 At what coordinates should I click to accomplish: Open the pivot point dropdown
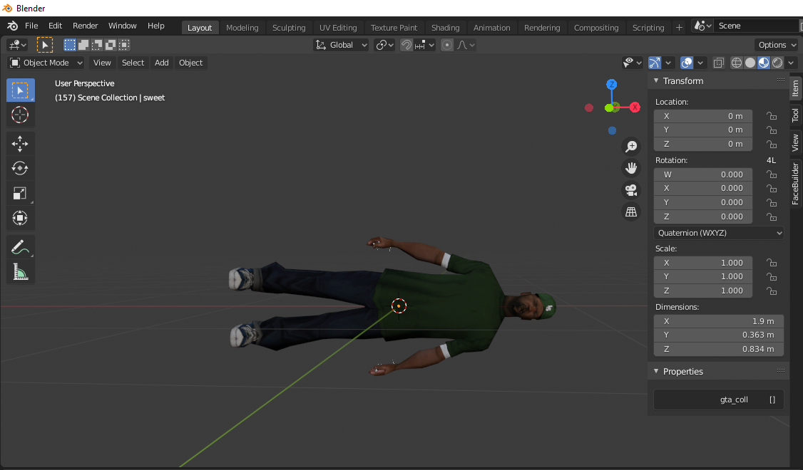pyautogui.click(x=384, y=45)
